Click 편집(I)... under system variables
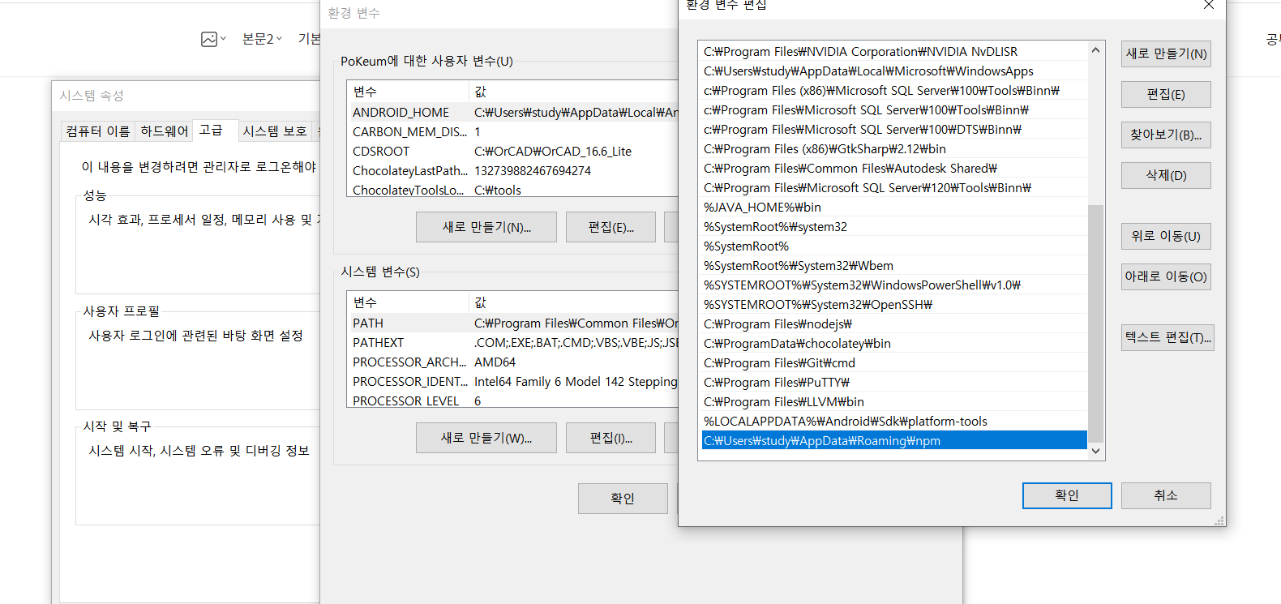1281x604 pixels. coord(611,438)
